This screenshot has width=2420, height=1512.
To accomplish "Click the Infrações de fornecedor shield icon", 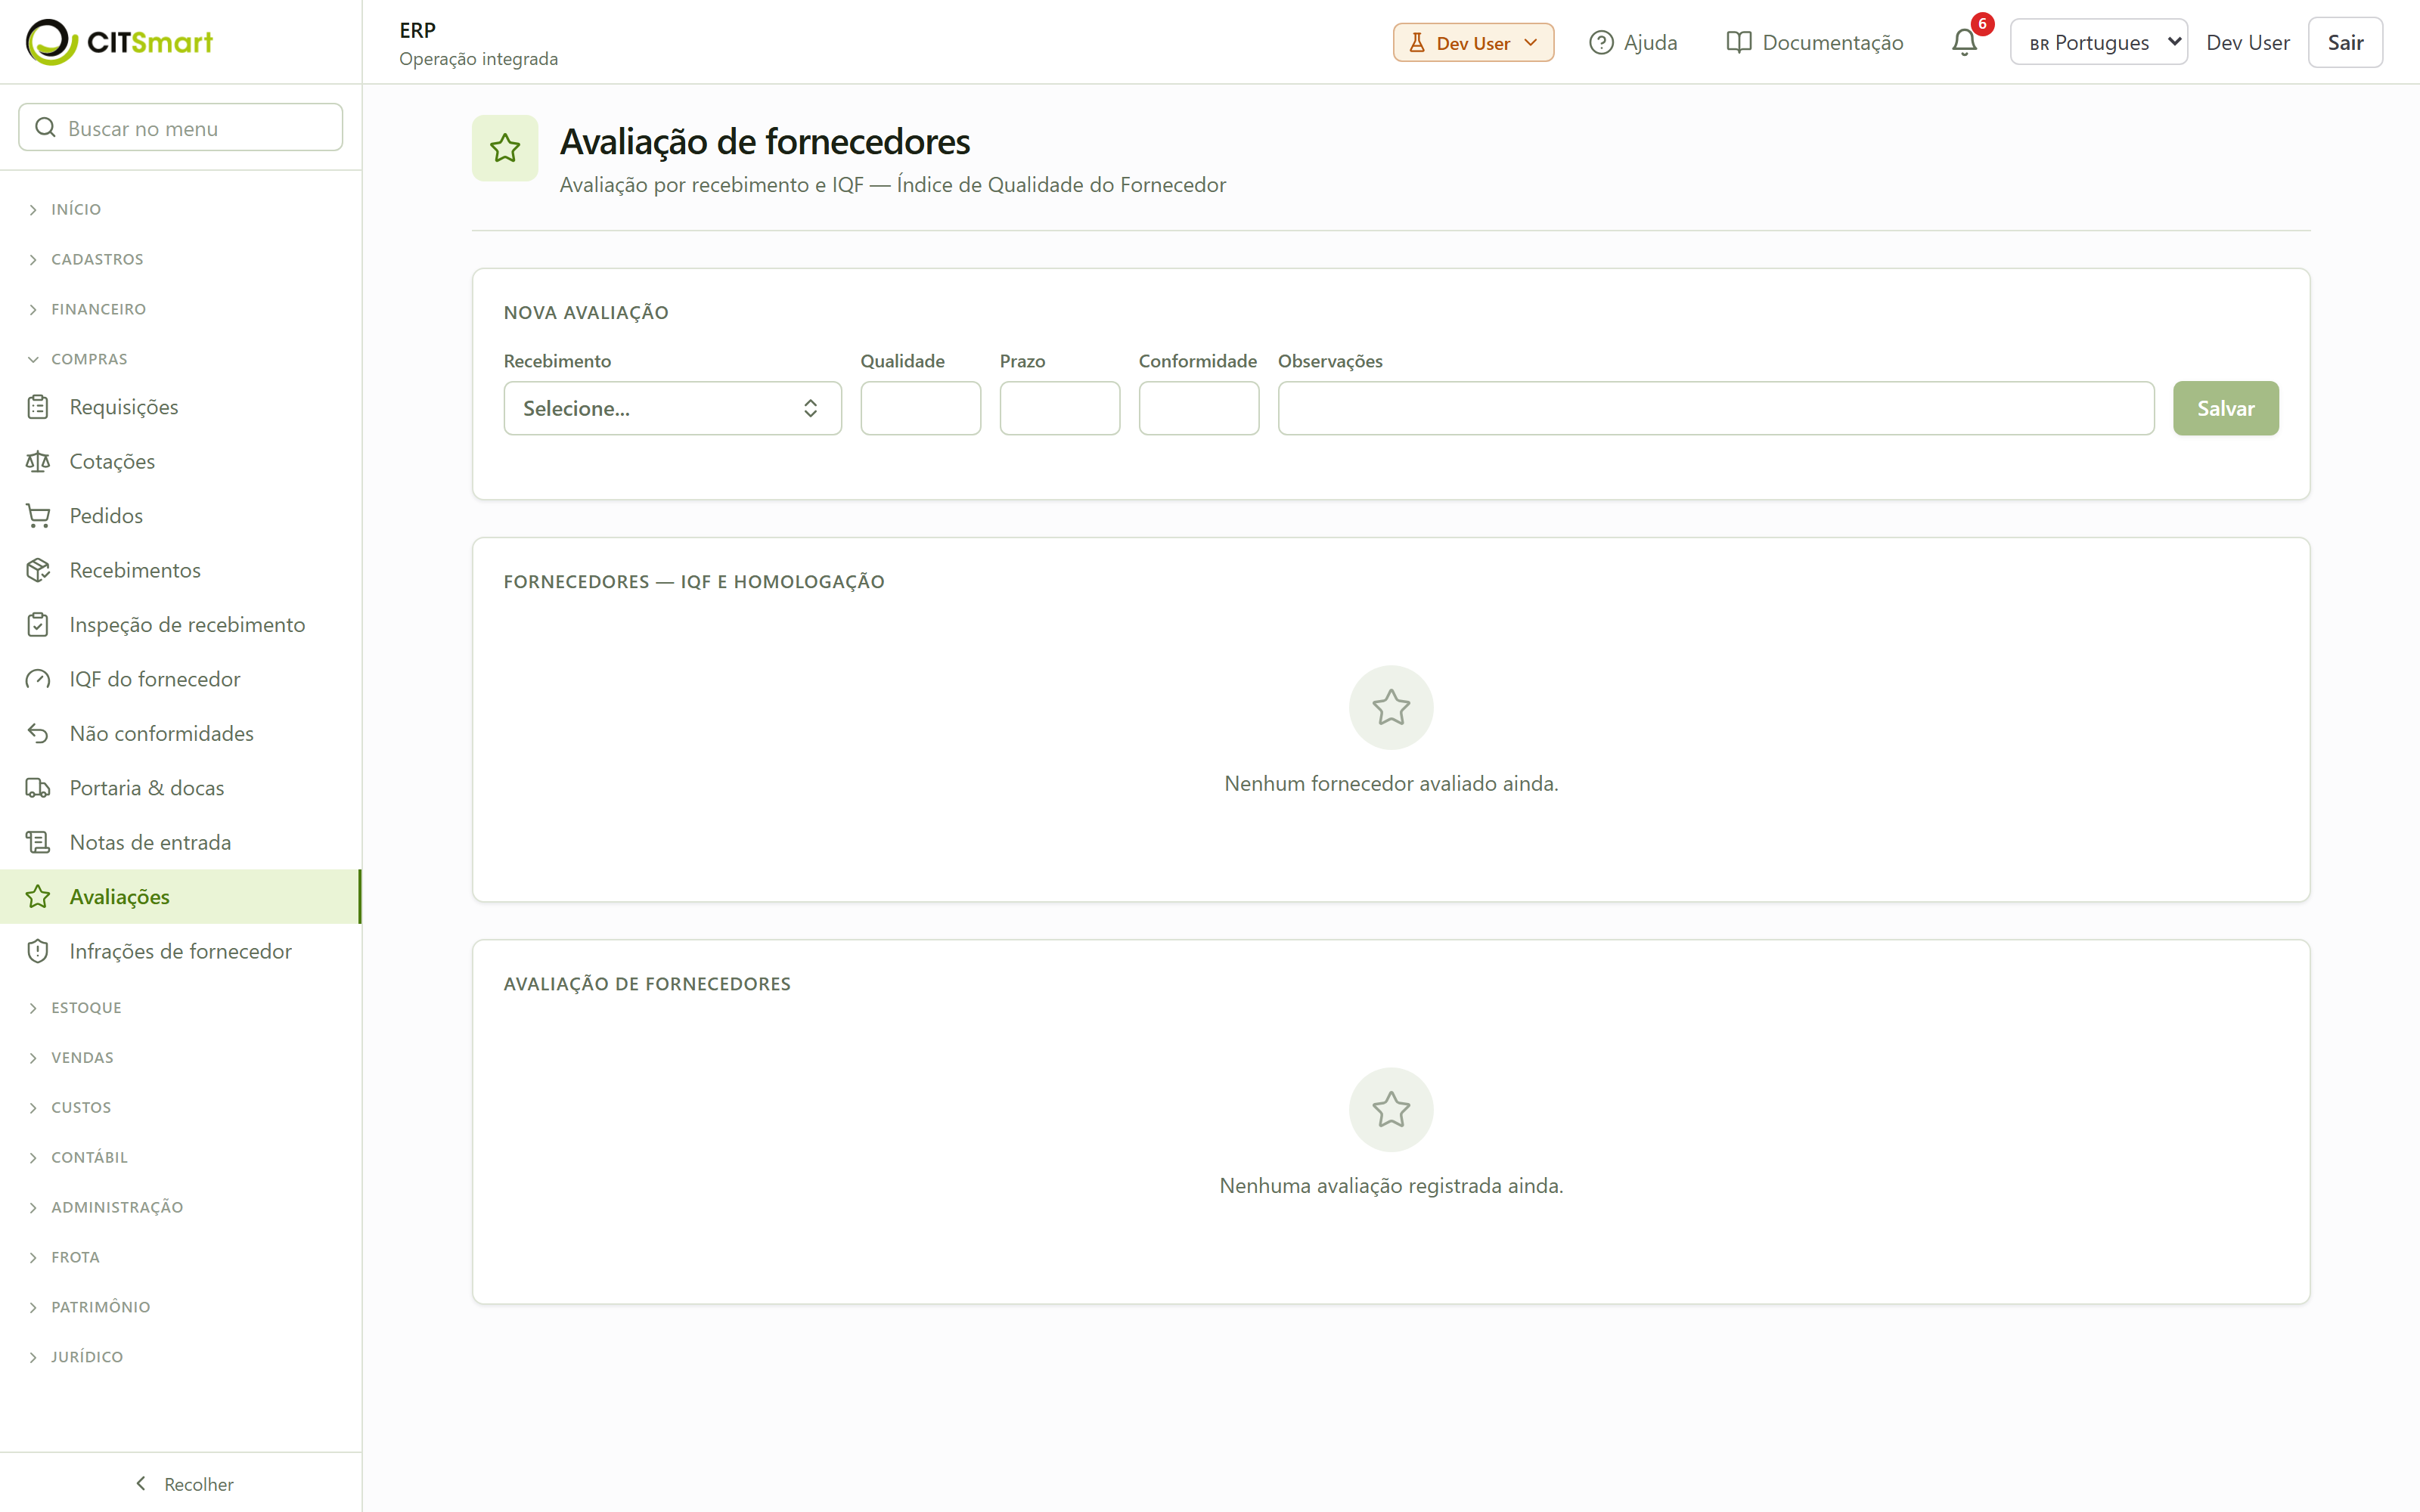I will pyautogui.click(x=38, y=952).
